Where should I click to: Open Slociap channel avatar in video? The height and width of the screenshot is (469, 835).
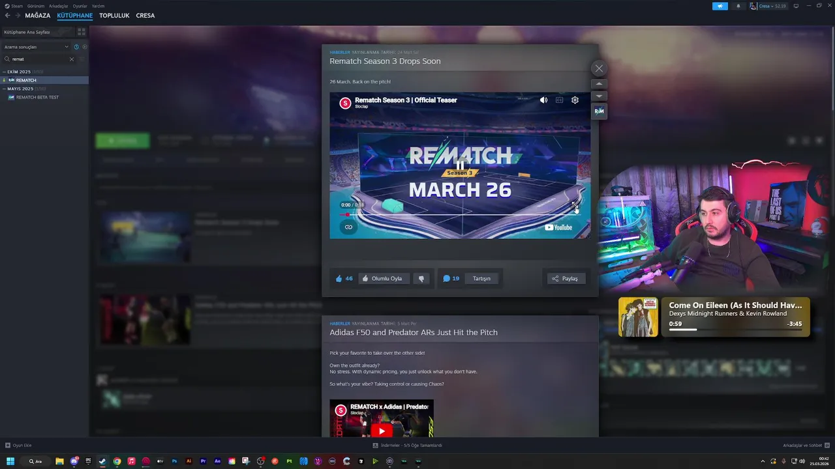click(x=345, y=103)
